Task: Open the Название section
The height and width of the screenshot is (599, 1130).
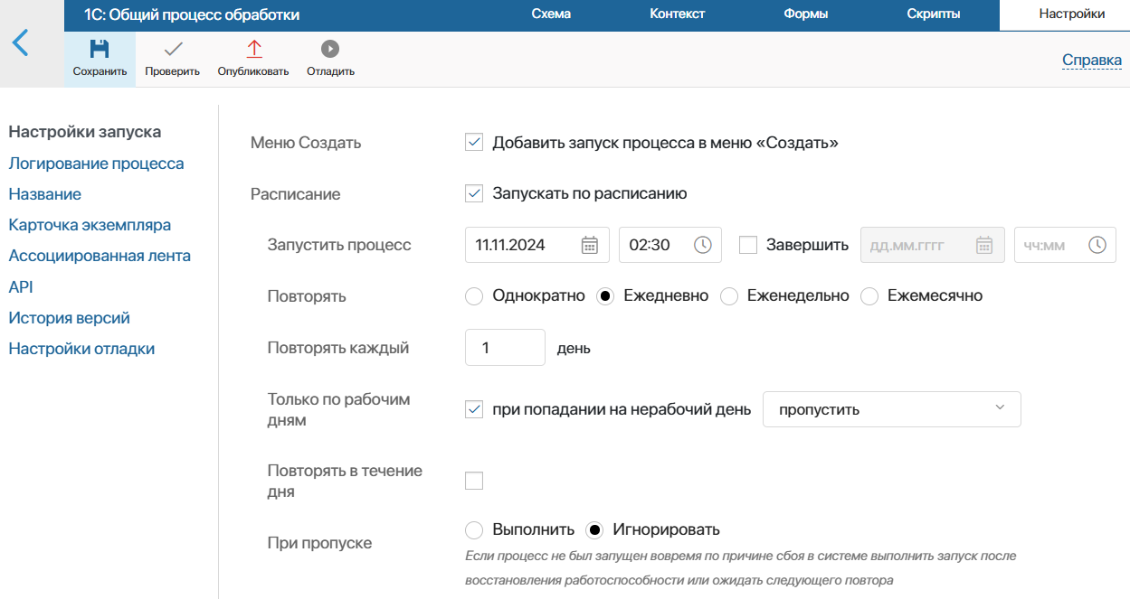Action: click(44, 194)
